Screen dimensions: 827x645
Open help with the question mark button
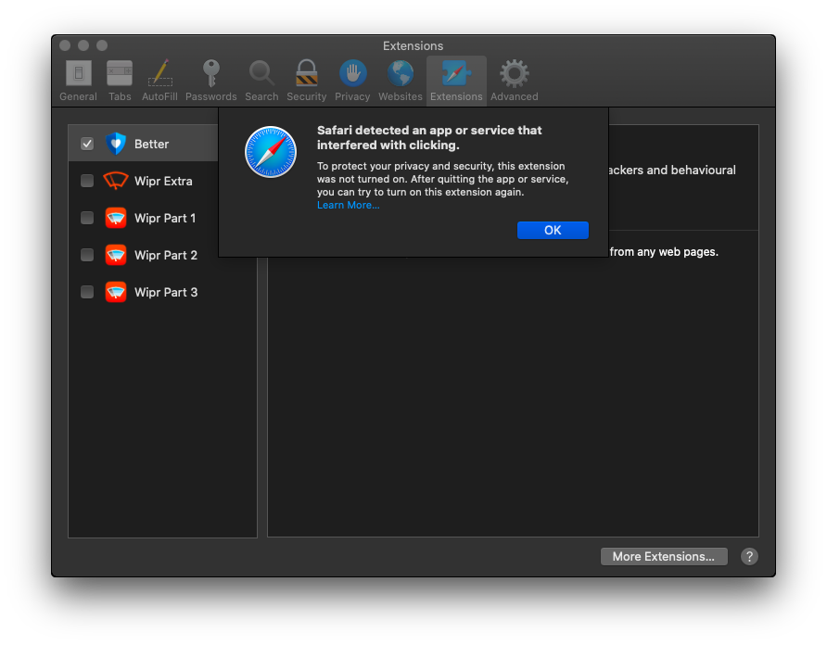point(749,556)
